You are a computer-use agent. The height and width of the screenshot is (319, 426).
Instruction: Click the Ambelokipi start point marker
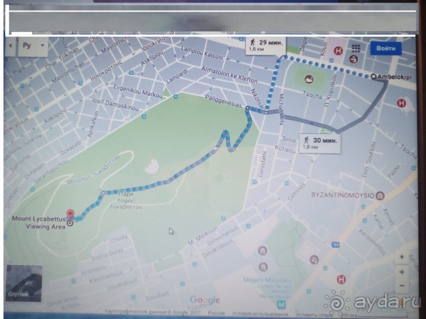pyautogui.click(x=374, y=77)
